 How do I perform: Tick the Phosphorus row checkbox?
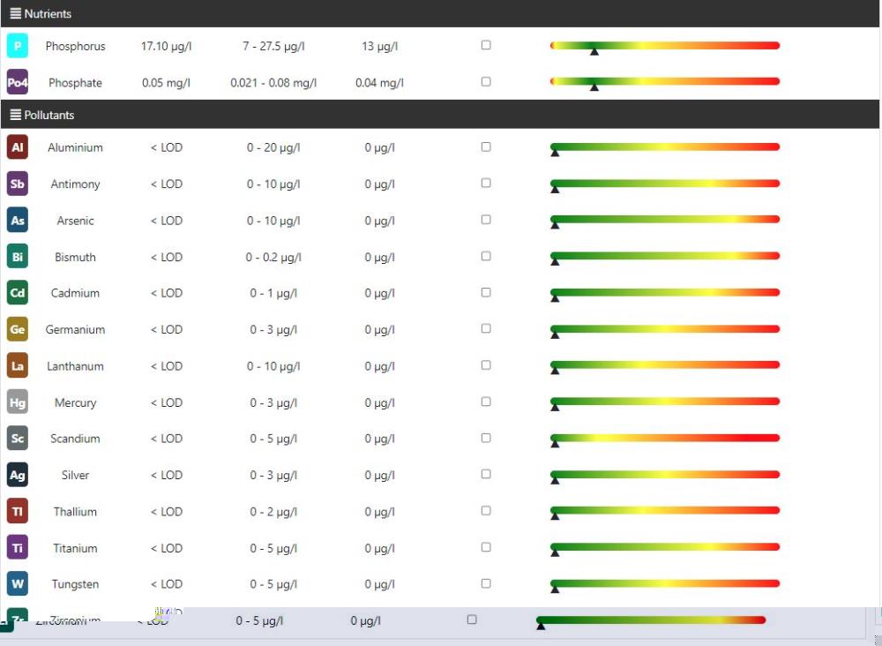(x=486, y=45)
